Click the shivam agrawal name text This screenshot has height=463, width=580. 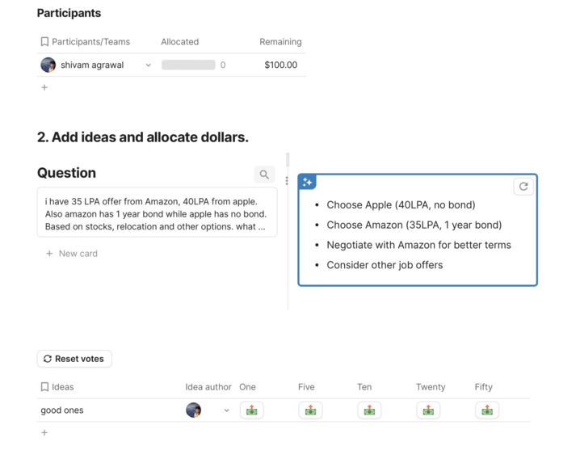(x=92, y=65)
